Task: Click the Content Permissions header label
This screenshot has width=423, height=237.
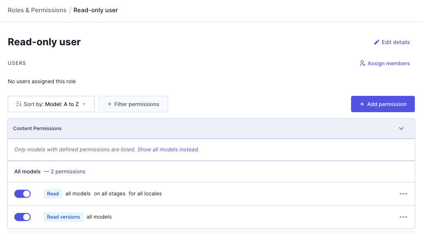Action: click(37, 128)
